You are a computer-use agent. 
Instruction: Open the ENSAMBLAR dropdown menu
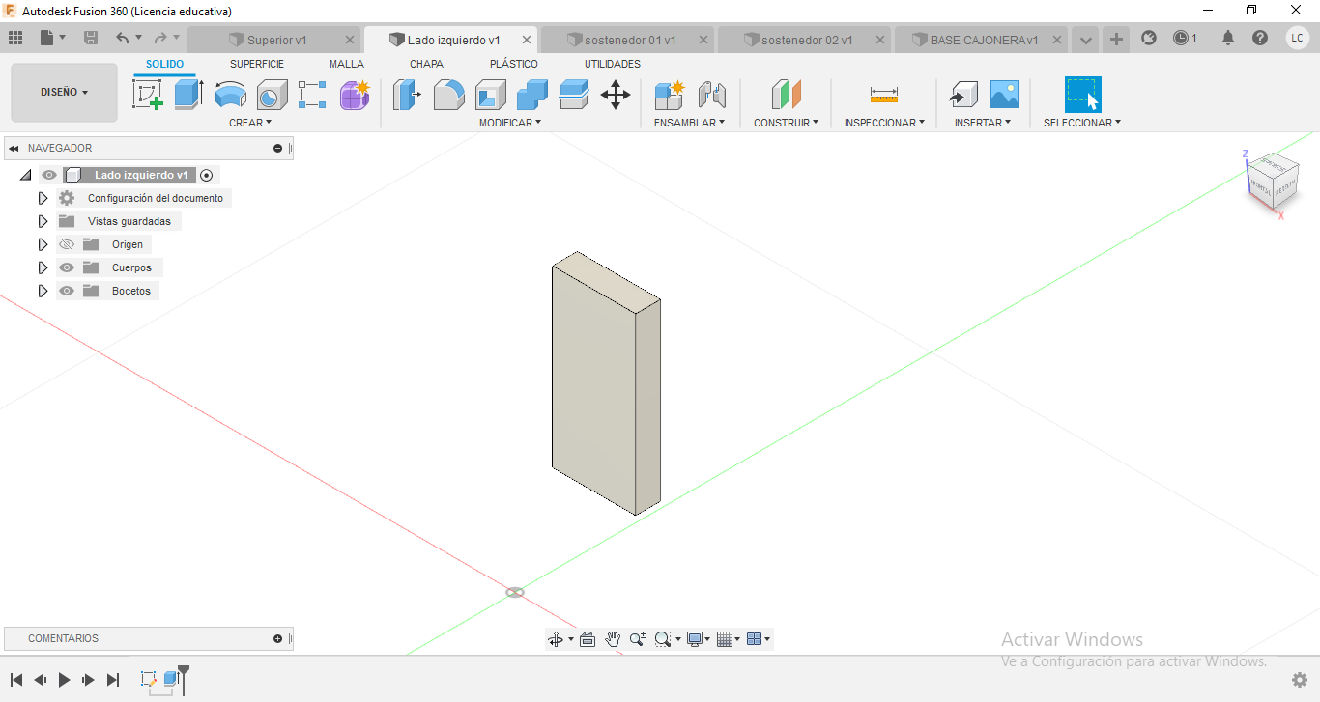(690, 123)
